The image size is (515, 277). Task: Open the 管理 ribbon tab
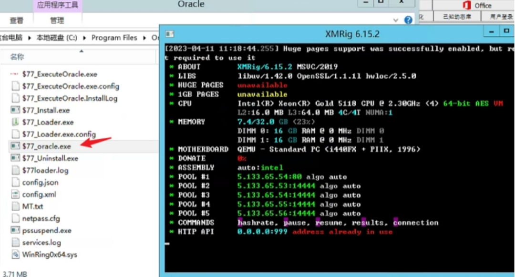(57, 21)
